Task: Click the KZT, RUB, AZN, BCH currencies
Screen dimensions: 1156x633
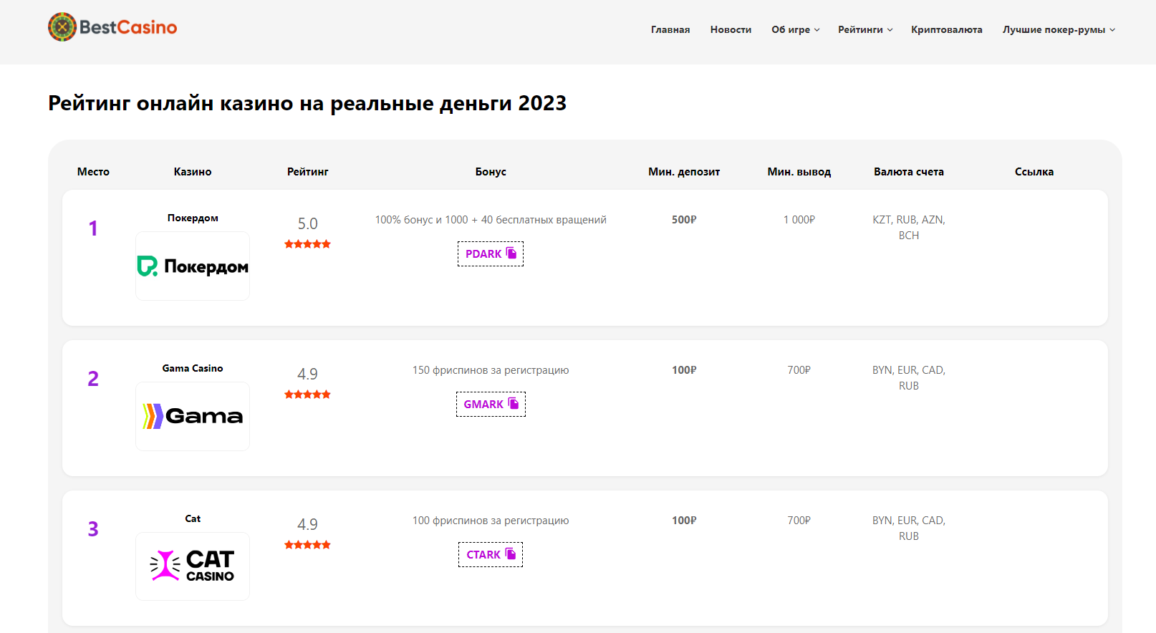Action: point(909,228)
